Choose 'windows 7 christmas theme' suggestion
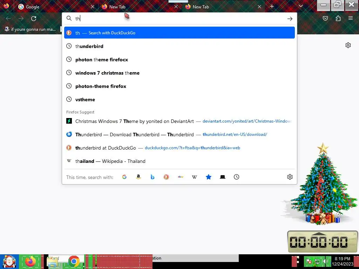Viewport: 359px width, 269px height. [179, 73]
